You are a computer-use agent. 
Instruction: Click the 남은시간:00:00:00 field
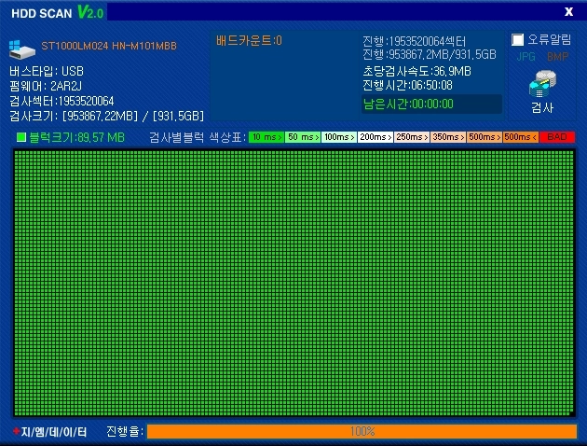pyautogui.click(x=431, y=104)
